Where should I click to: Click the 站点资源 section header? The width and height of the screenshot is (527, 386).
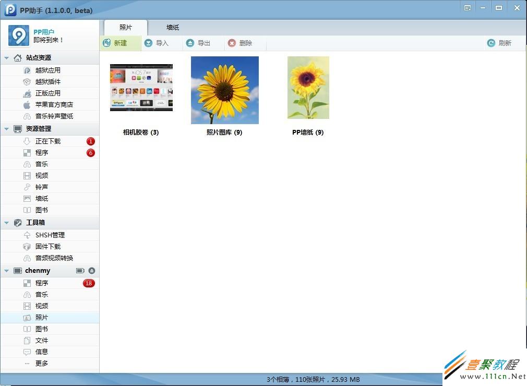[x=50, y=58]
